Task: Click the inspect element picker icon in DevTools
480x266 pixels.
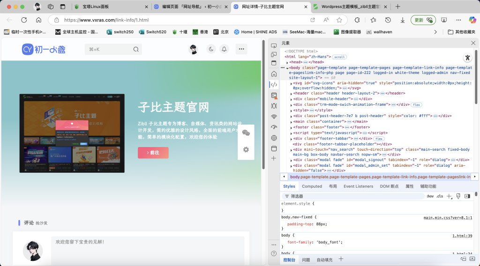Action: pyautogui.click(x=274, y=46)
